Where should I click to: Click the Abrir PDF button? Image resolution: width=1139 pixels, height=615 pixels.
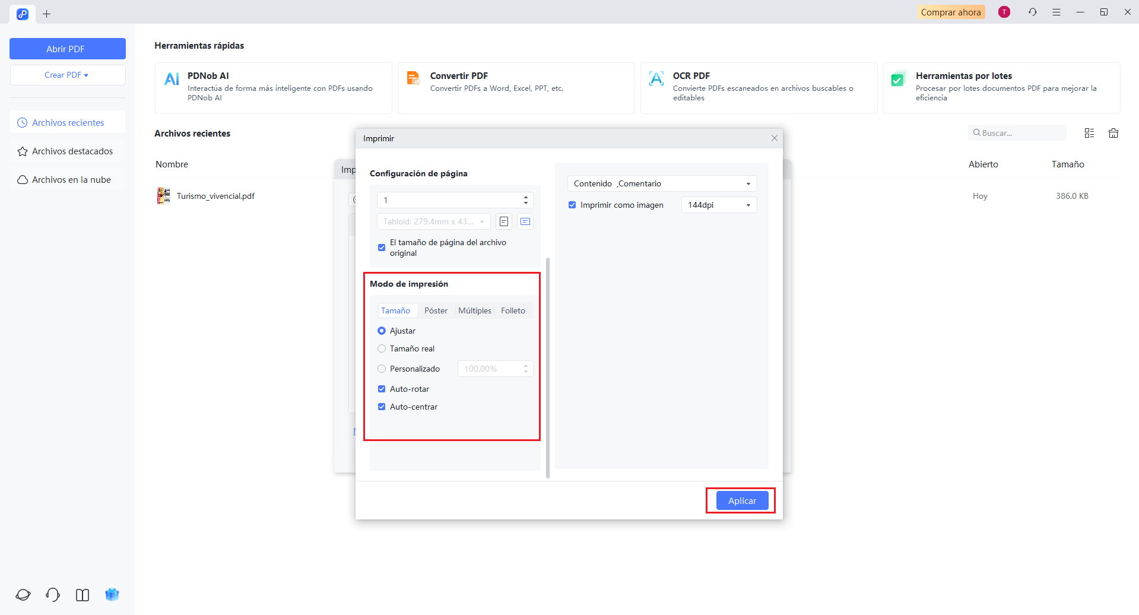tap(67, 49)
